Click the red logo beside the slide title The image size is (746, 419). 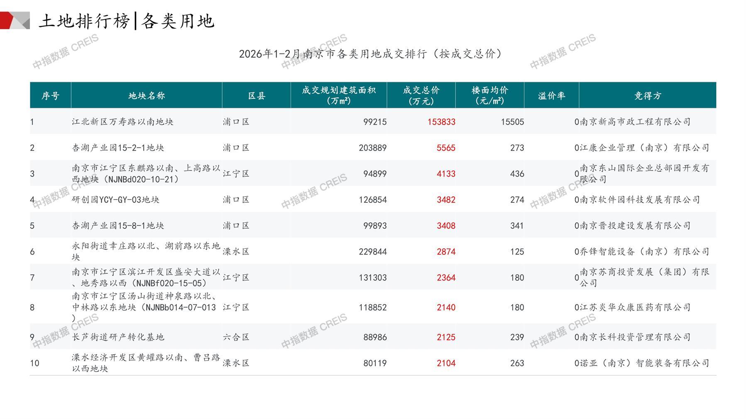[14, 20]
